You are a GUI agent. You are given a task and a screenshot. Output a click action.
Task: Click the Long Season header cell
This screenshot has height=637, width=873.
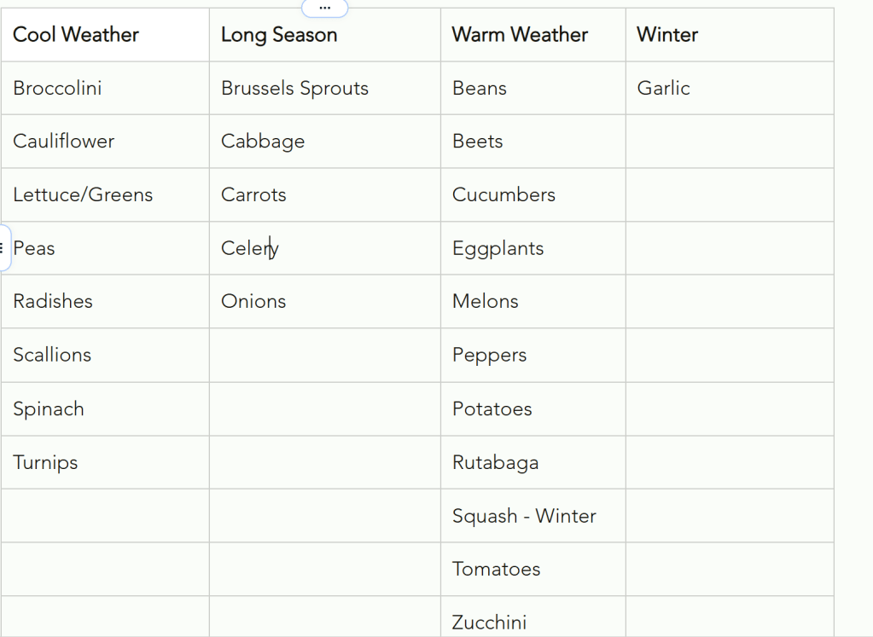279,35
